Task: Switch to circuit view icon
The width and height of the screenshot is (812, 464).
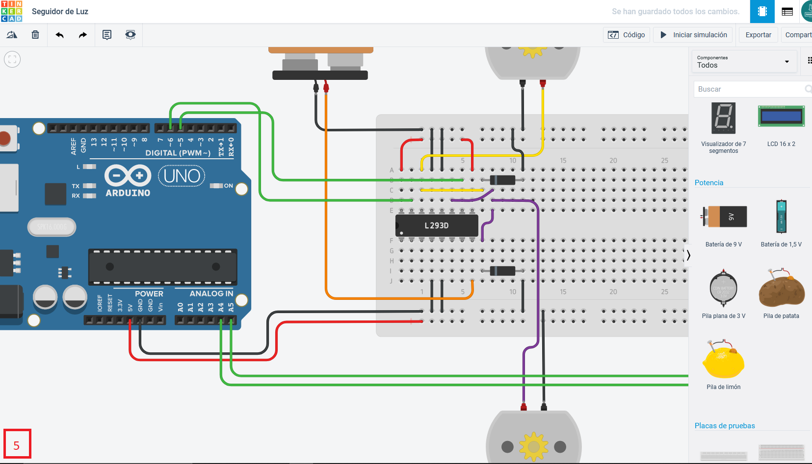Action: 762,11
